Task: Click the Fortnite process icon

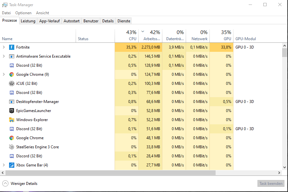Action: pyautogui.click(x=12, y=47)
